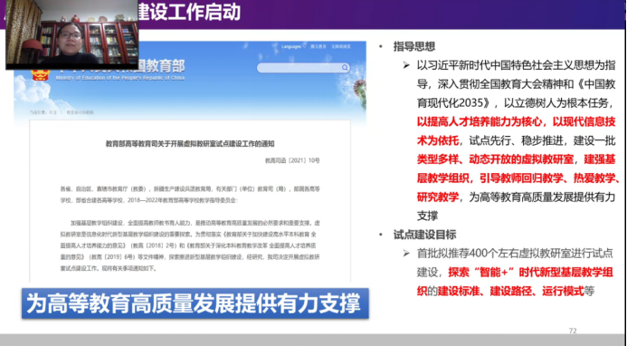Image resolution: width=627 pixels, height=346 pixels.
Task: Click the English title Ministry of Education of the People's Republic of China
Action: point(120,78)
